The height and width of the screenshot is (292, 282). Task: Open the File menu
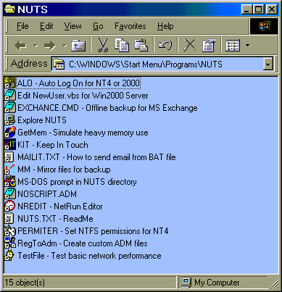22,26
